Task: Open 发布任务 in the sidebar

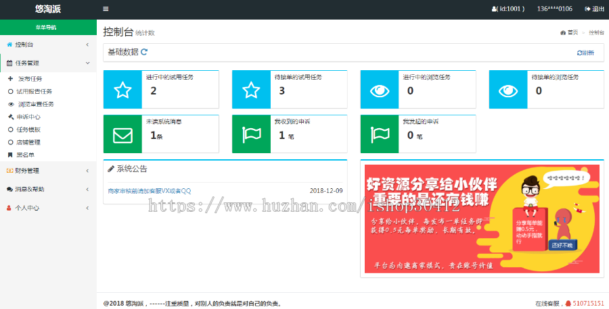Action: (28, 78)
